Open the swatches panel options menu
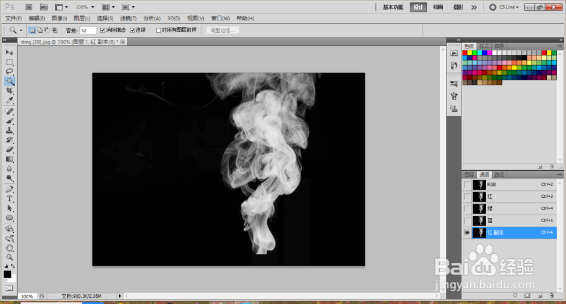Viewport: 566px width, 304px height. tap(560, 46)
